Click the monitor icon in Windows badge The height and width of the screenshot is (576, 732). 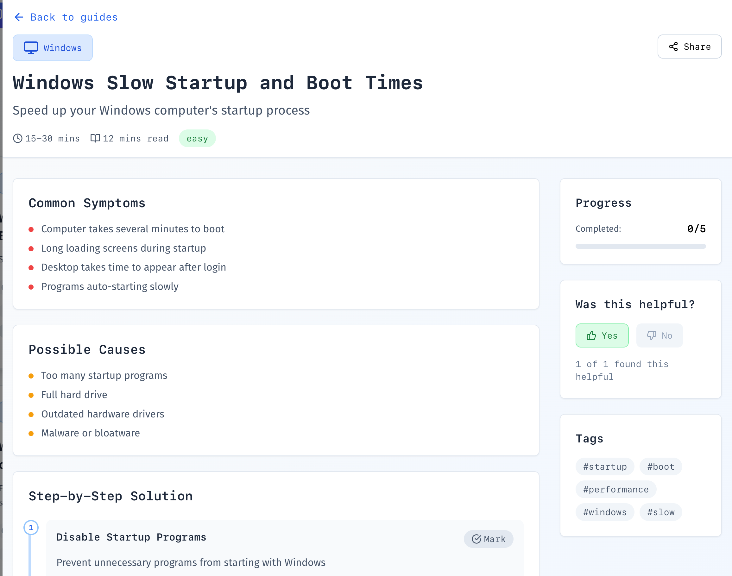click(x=31, y=48)
